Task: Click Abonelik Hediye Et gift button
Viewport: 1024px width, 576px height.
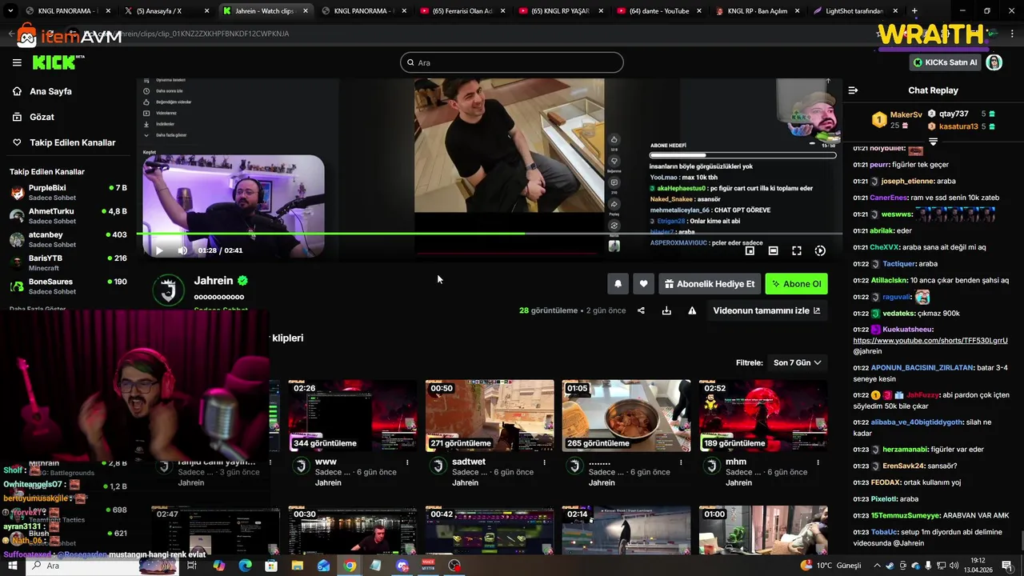Action: 709,284
